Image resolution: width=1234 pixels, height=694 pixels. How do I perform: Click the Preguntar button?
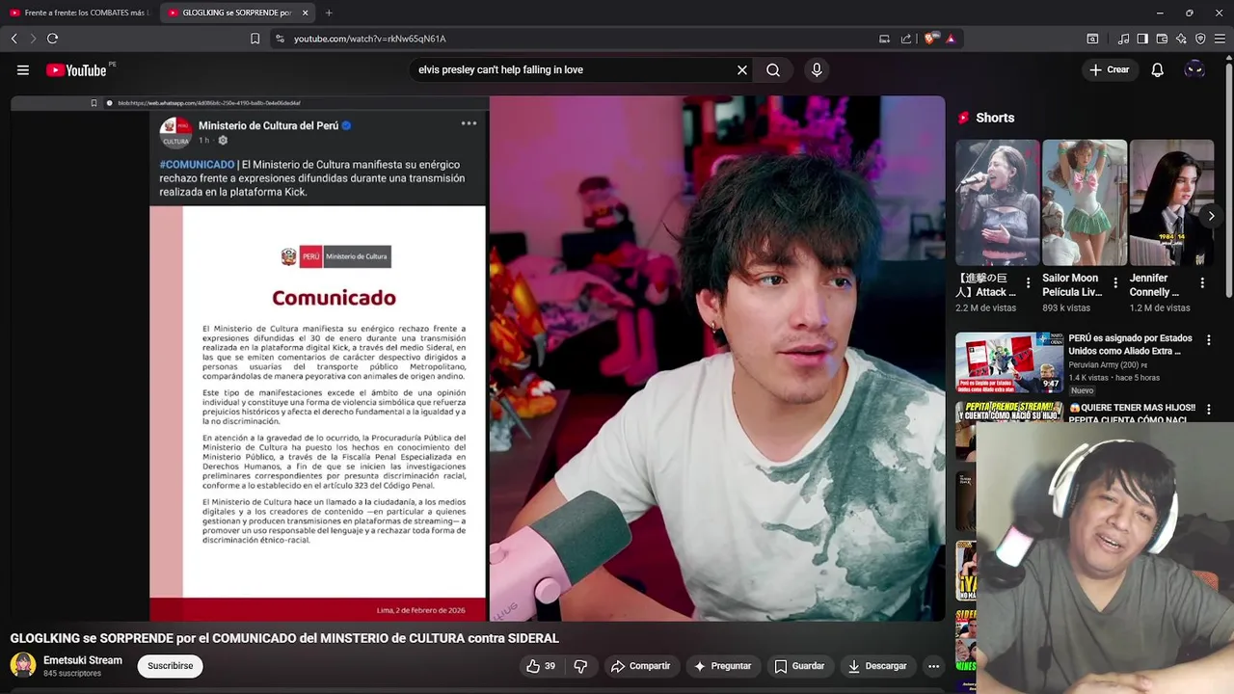(722, 666)
